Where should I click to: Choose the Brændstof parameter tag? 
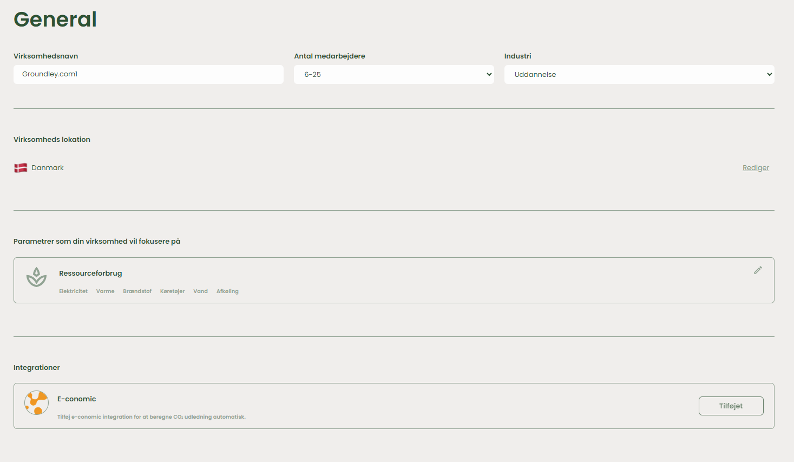pyautogui.click(x=137, y=291)
